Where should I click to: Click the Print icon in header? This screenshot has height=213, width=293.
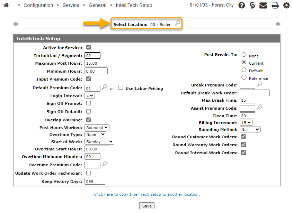(x=275, y=6)
